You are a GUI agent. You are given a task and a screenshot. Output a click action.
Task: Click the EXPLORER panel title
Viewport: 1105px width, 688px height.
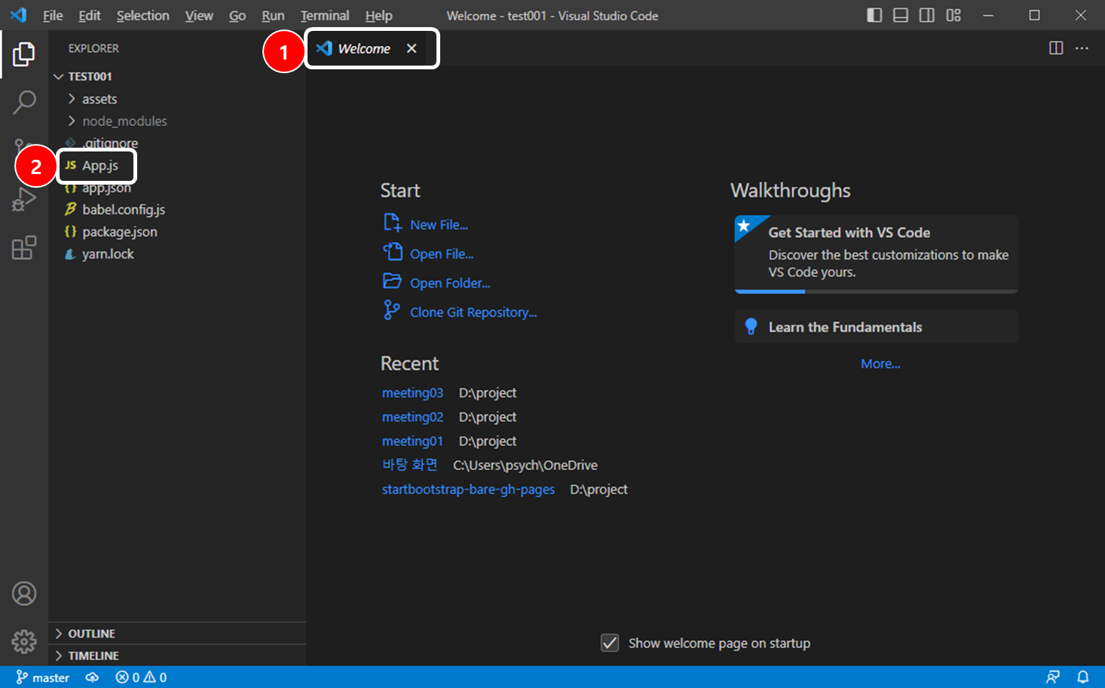(x=93, y=48)
